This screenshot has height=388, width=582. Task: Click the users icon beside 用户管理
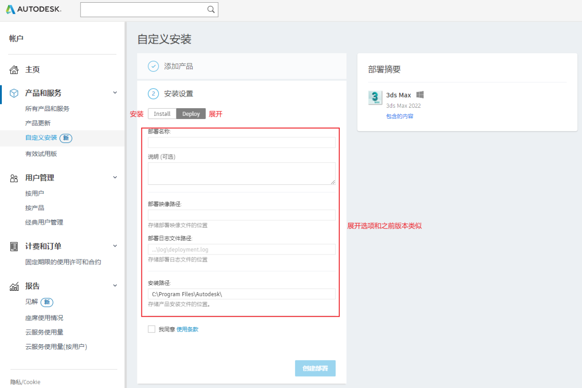click(14, 178)
